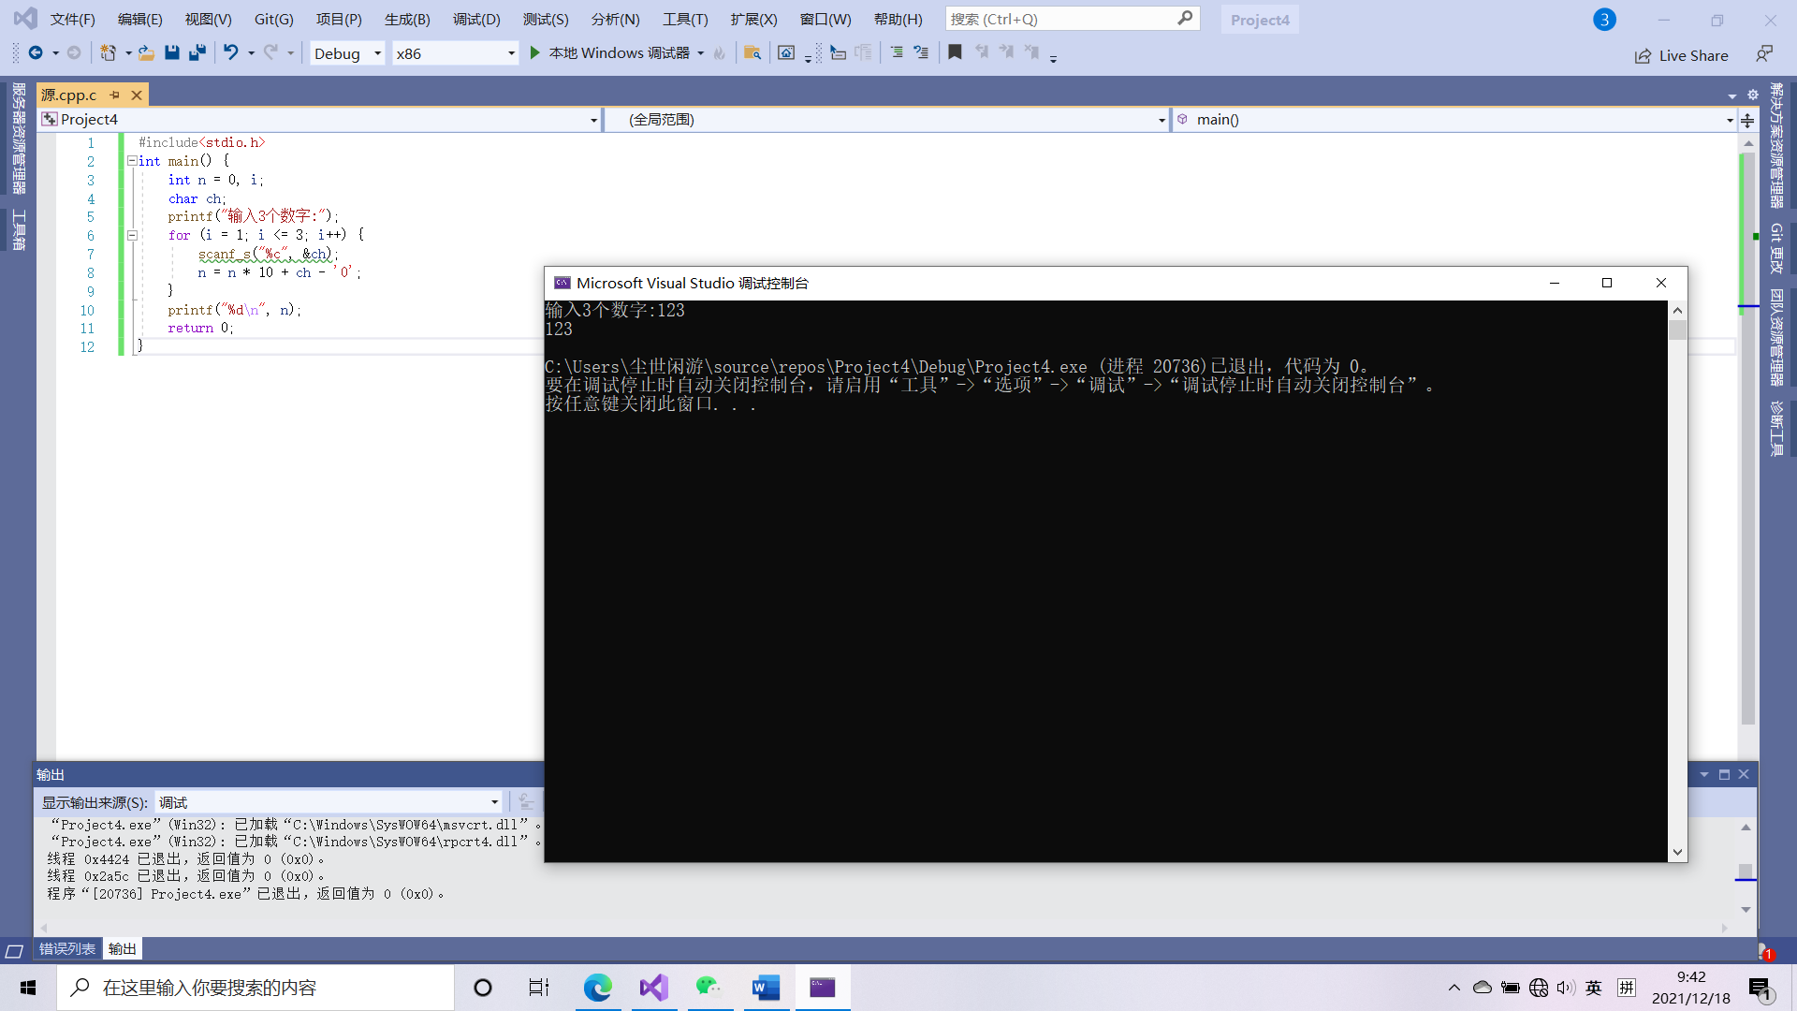Toggle the pin on 源.cpp.c tab
The width and height of the screenshot is (1797, 1011).
tap(115, 95)
